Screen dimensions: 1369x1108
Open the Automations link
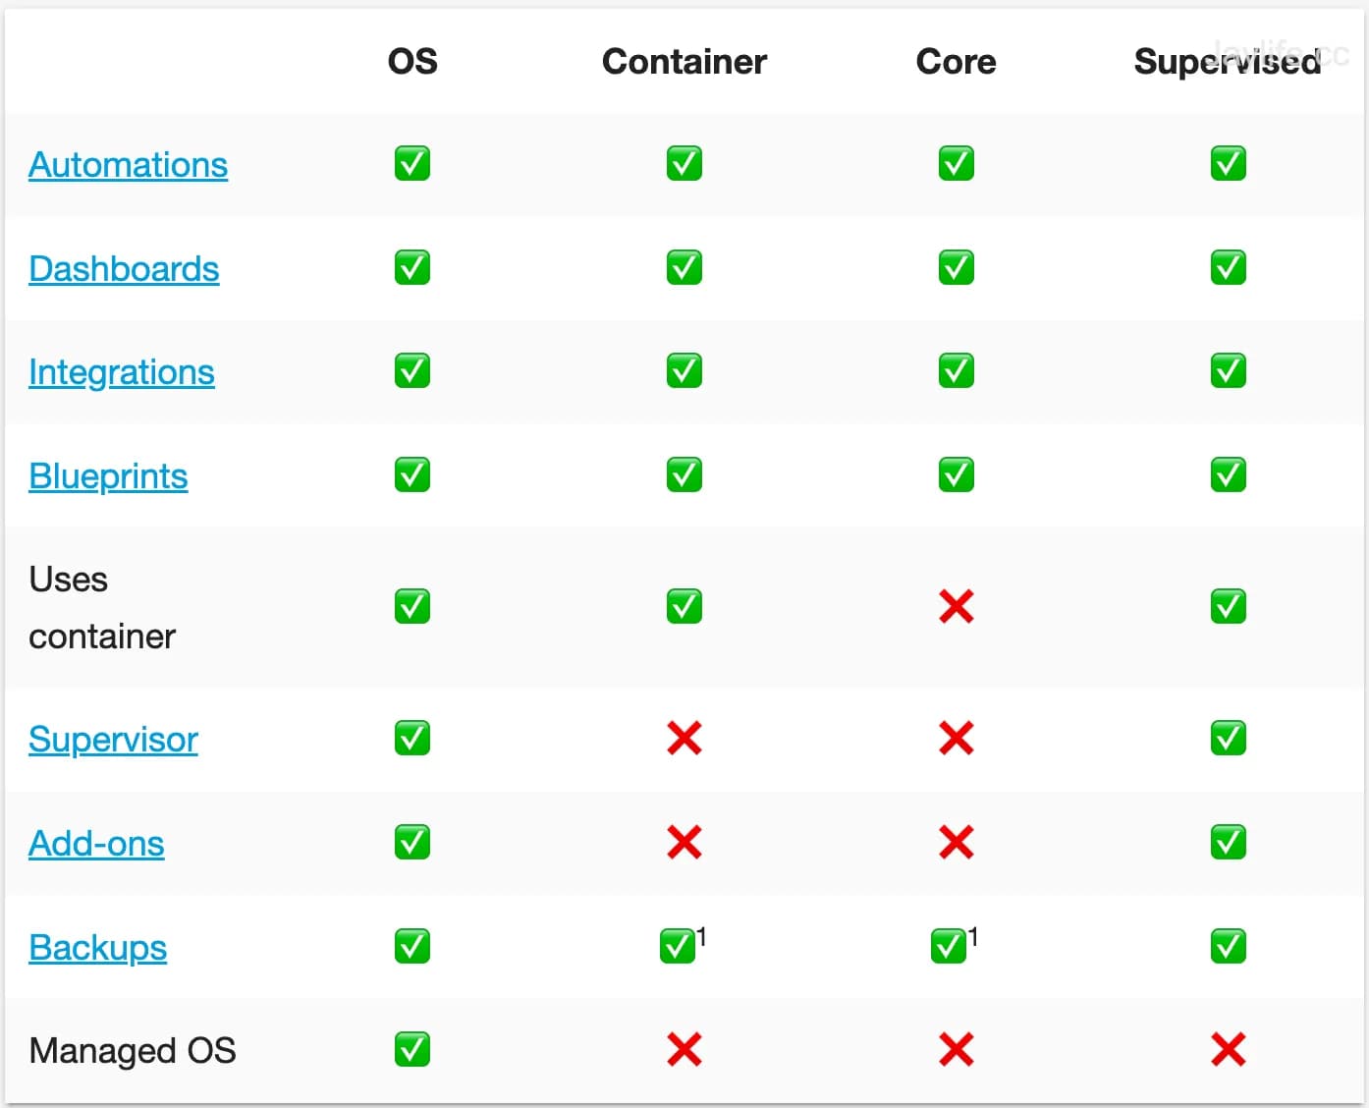point(128,165)
